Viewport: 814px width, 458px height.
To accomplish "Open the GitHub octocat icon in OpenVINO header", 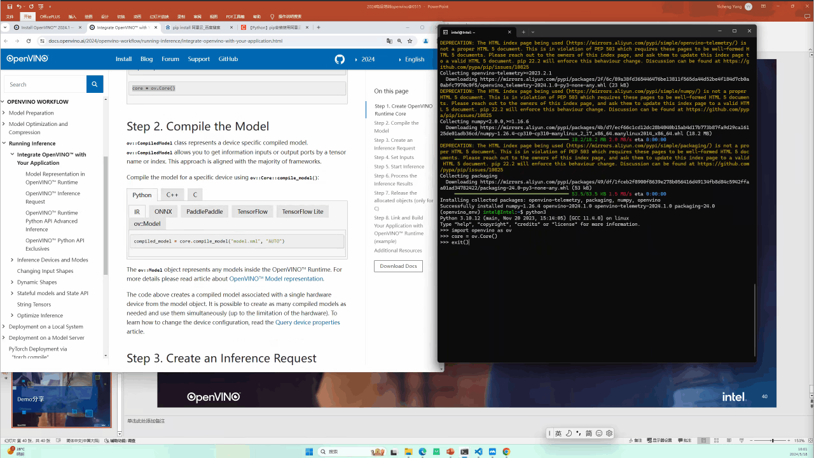I will pyautogui.click(x=340, y=59).
